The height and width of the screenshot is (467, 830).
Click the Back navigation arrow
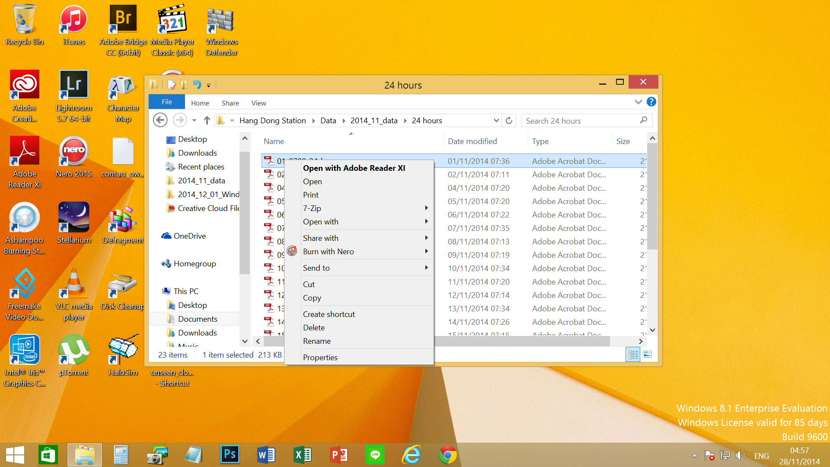point(160,120)
